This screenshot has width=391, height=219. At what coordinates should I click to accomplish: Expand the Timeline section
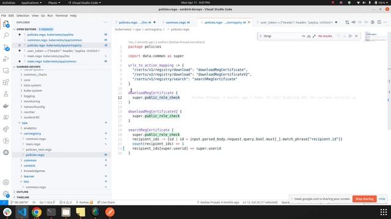pos(23,197)
